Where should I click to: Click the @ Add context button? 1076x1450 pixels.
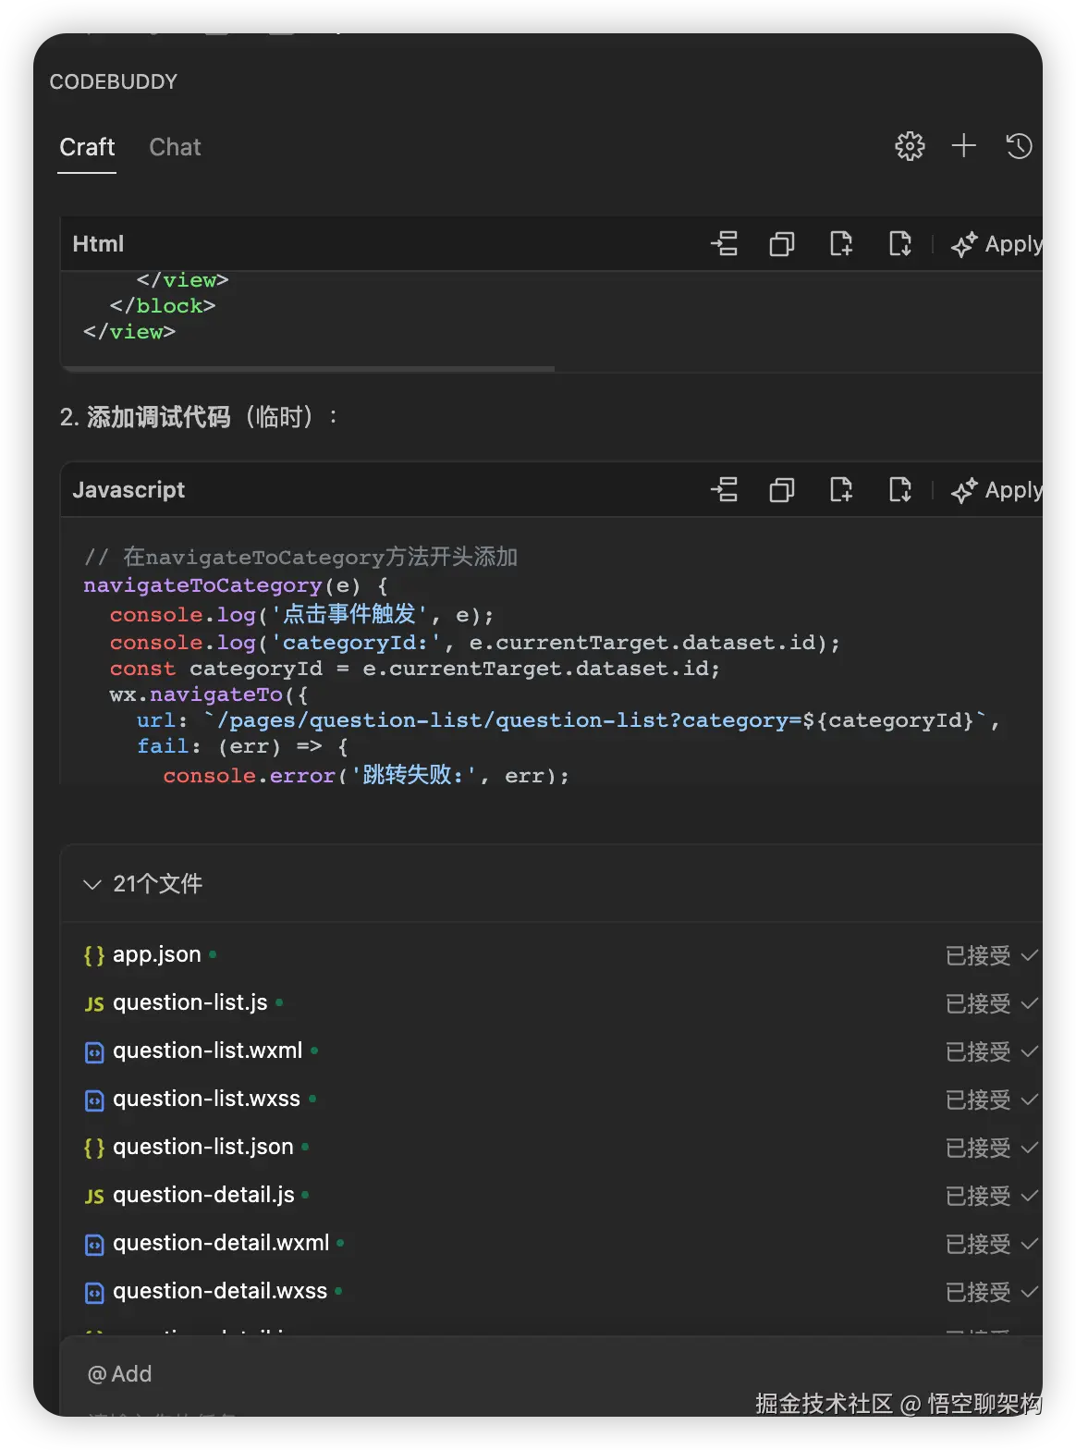[x=119, y=1374]
